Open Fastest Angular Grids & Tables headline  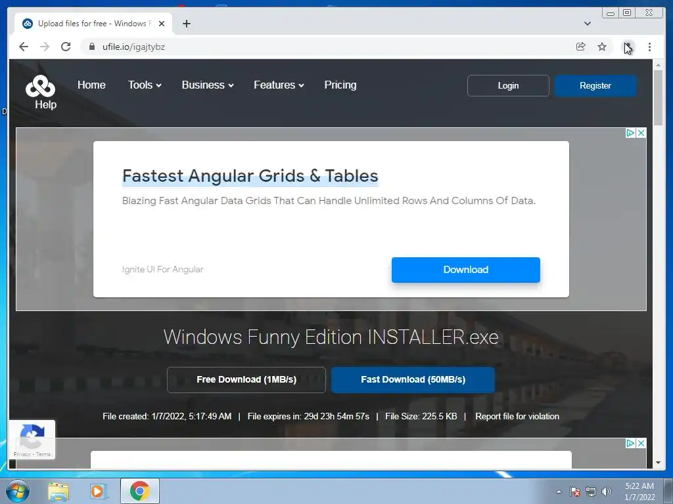tap(250, 176)
